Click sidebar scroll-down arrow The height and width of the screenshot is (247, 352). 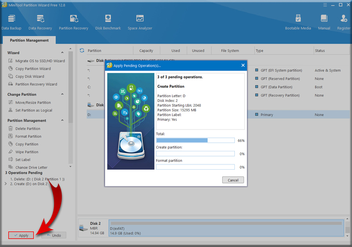tap(70, 167)
